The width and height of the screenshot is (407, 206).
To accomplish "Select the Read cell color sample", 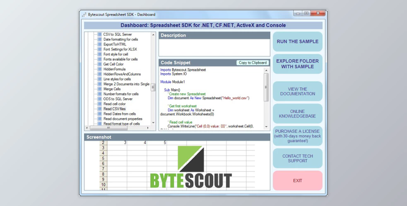I will coord(115,104).
